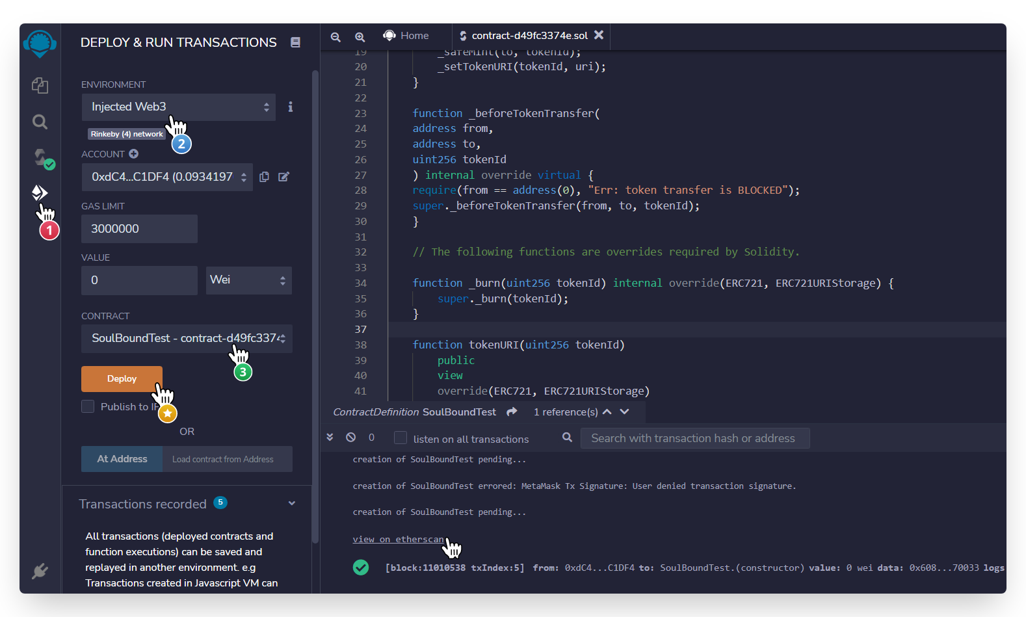
Task: Open the plugin manager plug icon
Action: pyautogui.click(x=40, y=571)
